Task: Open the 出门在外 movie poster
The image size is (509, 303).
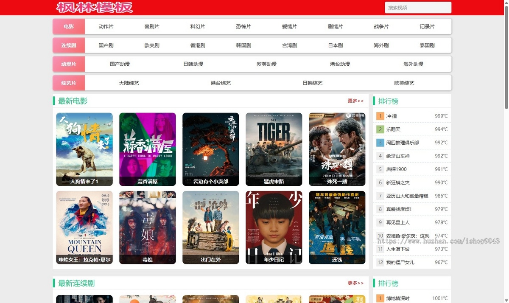Action: 211,227
